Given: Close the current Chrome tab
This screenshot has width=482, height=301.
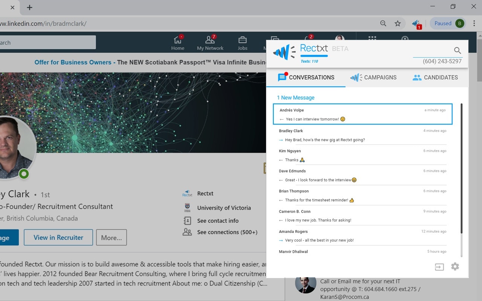Looking at the screenshot, I should pyautogui.click(x=12, y=8).
